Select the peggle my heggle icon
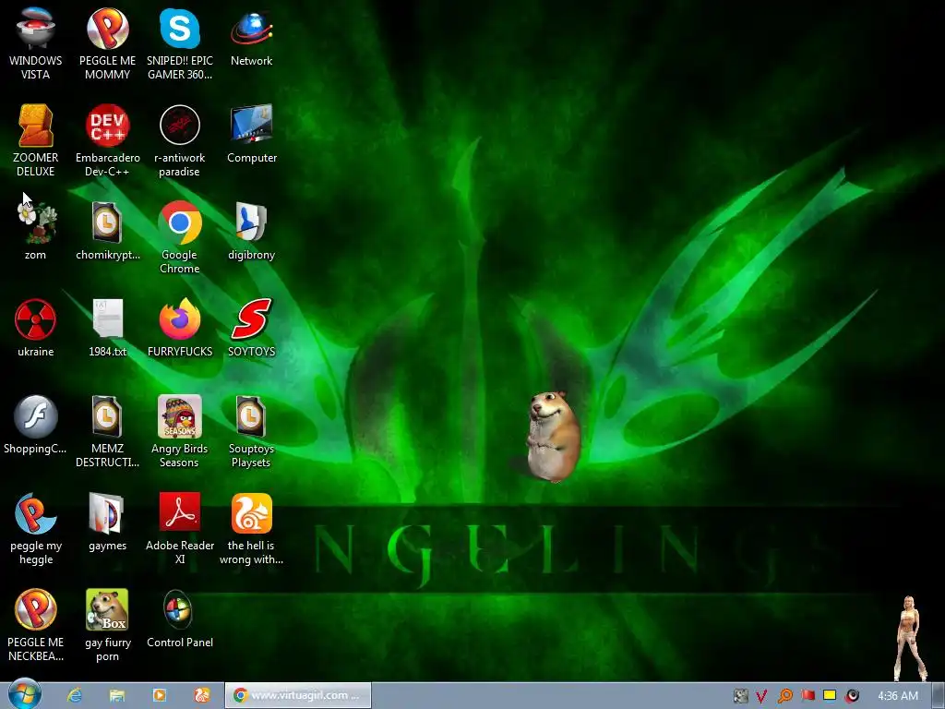945x709 pixels. click(x=36, y=528)
